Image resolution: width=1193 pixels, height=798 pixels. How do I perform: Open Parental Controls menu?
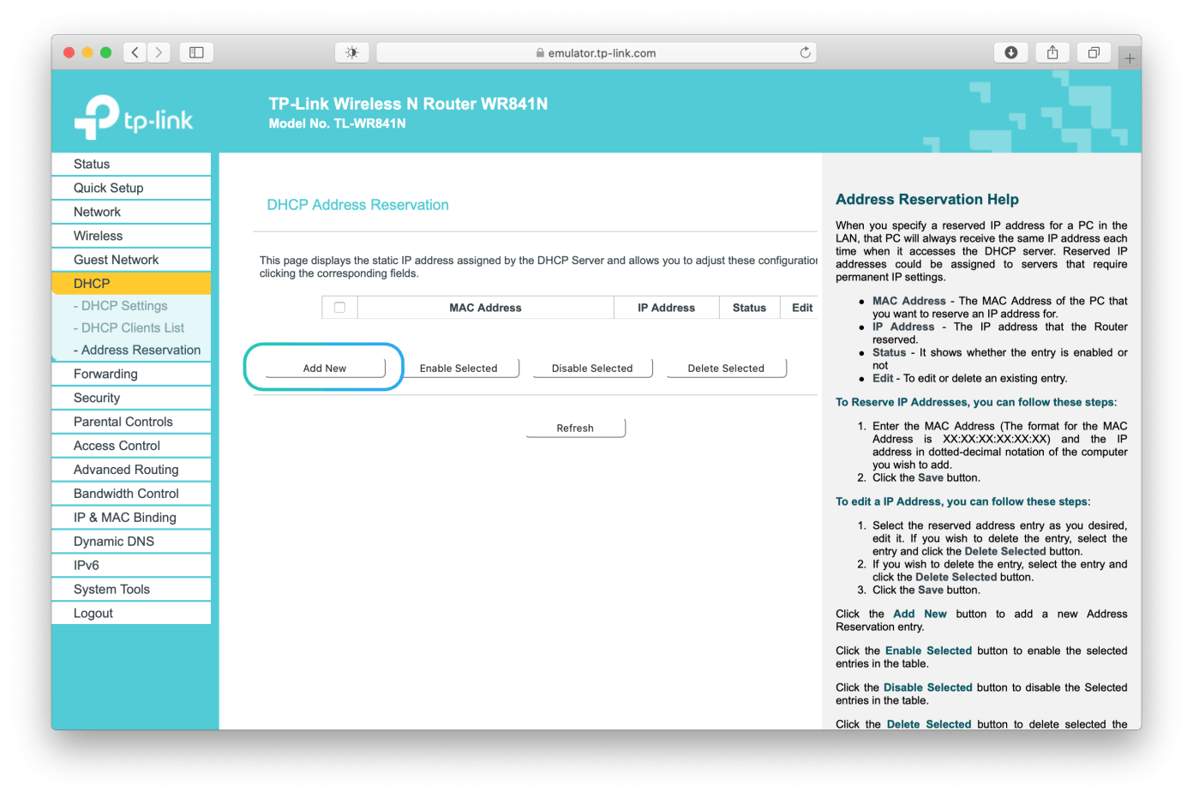(x=131, y=422)
